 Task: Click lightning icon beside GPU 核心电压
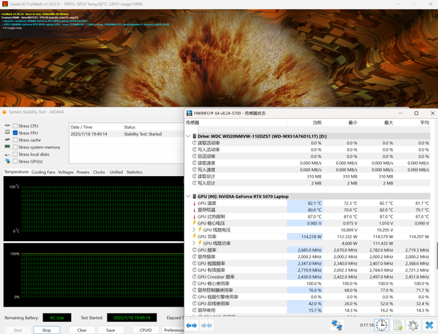tap(194, 223)
